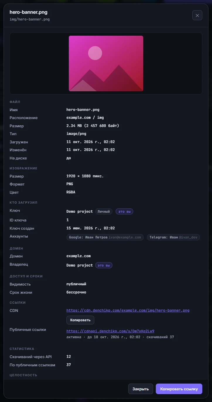This screenshot has height=402, width=212.
Task: Click the ФАЙЛ section heading
Action: click(15, 102)
